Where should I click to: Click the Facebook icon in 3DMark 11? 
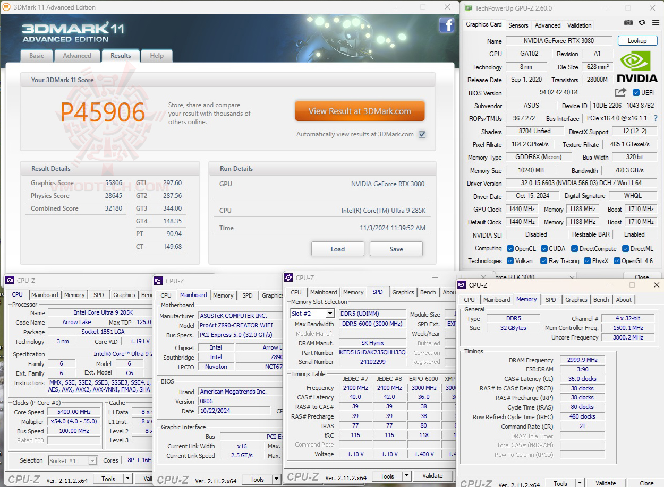pyautogui.click(x=446, y=25)
